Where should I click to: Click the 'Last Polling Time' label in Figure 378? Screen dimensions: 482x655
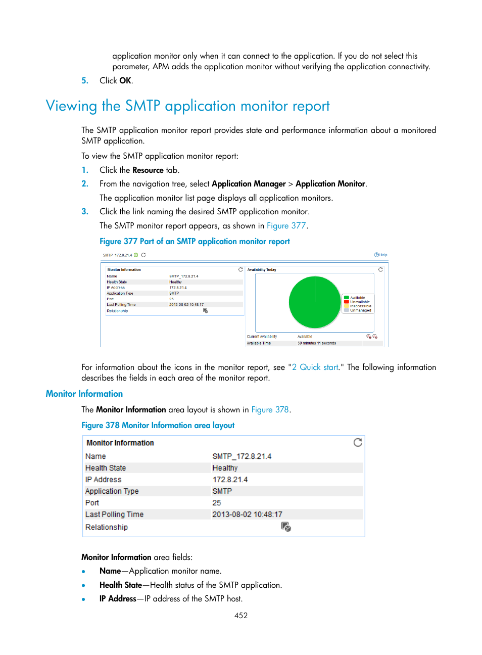[x=114, y=514]
